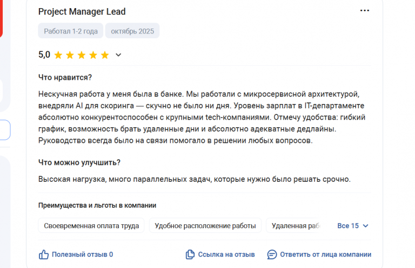Select the 'Удобное расположение работы' tag
This screenshot has width=415, height=268.
pos(205,225)
